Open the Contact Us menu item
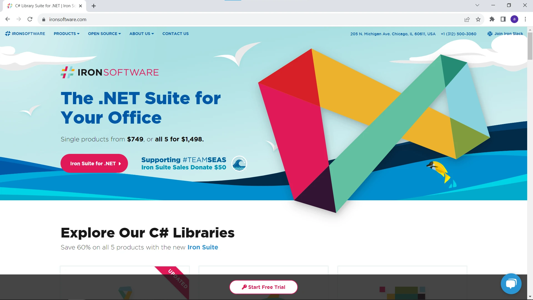Image resolution: width=533 pixels, height=300 pixels. click(x=175, y=34)
